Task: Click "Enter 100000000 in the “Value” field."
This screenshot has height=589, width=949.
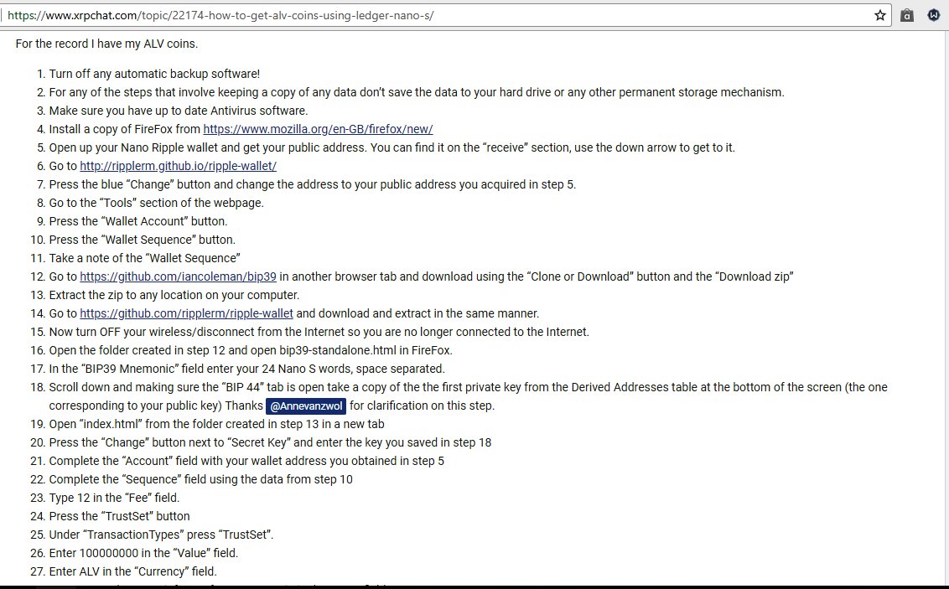Action: [x=143, y=553]
